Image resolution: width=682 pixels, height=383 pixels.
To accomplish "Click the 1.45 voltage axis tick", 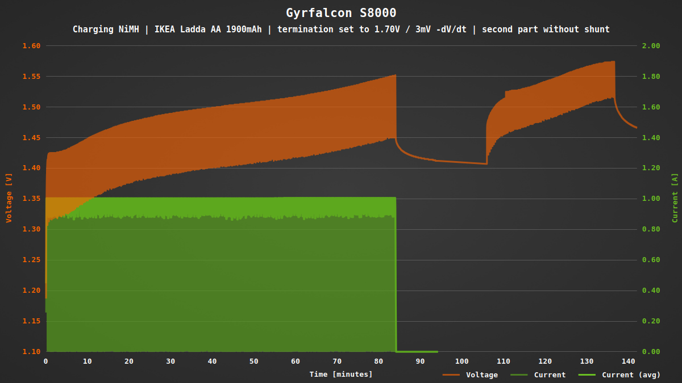I will click(32, 138).
